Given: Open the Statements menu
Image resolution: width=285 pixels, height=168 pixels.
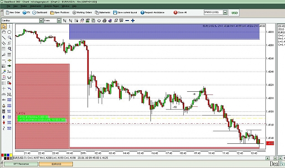Looking at the screenshot, I should 36,6.
